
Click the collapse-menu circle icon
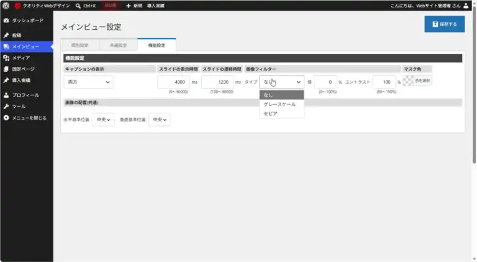pyautogui.click(x=6, y=118)
